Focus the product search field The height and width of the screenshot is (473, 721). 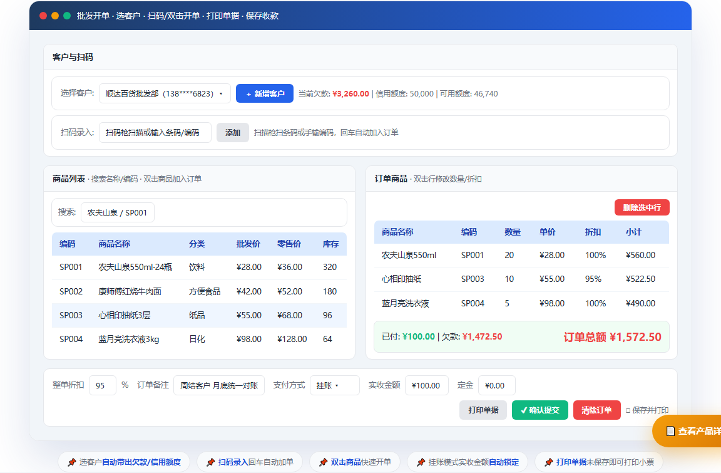coord(117,212)
